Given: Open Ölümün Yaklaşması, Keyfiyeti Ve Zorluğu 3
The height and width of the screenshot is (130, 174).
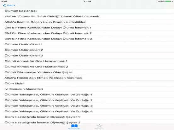Looking at the screenshot, I should [87, 106].
